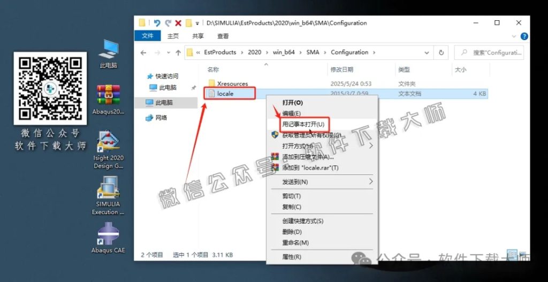The image size is (548, 282).
Task: Sort by the 类型 column header
Action: point(404,70)
